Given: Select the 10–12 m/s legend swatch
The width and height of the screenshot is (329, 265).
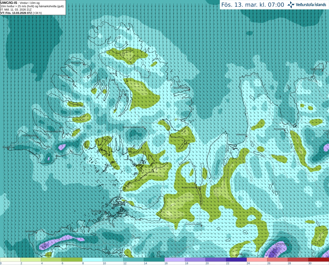Looking at the screenshot, I should pyautogui.click(x=113, y=260).
